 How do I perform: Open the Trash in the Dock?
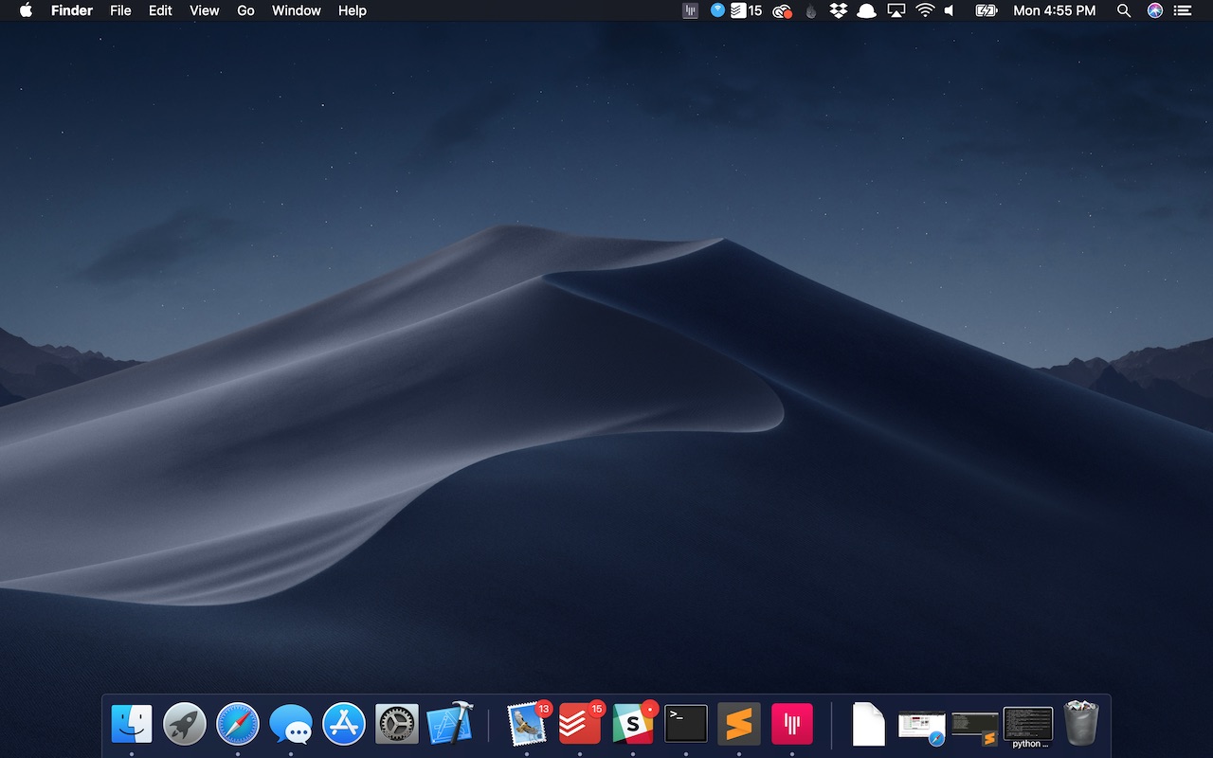coord(1081,724)
